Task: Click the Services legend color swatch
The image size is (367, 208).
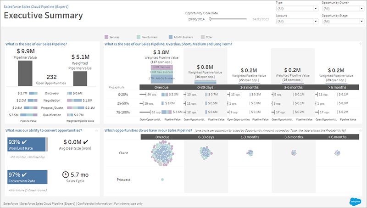Action: (x=106, y=37)
